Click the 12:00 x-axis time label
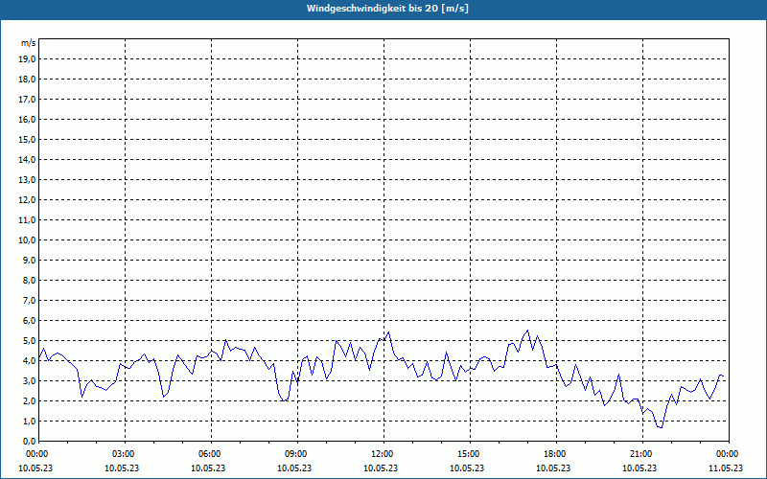Image resolution: width=767 pixels, height=479 pixels. 382,454
